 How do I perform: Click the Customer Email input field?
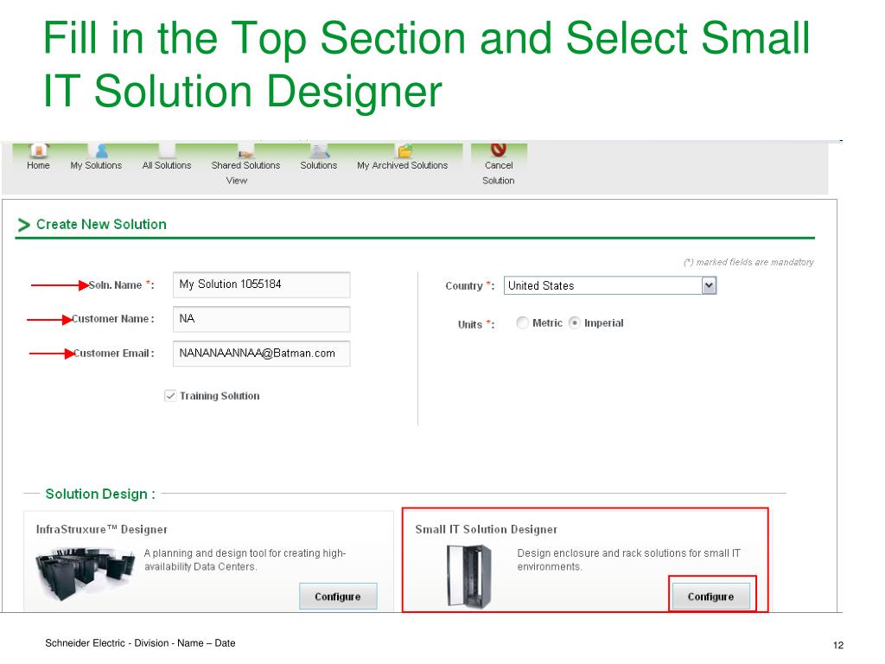(x=261, y=354)
